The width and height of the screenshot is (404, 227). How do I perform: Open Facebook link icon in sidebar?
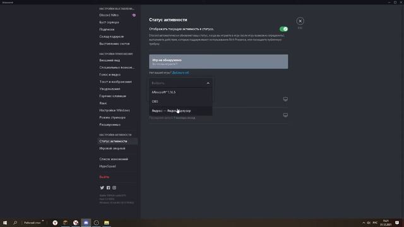click(x=108, y=188)
